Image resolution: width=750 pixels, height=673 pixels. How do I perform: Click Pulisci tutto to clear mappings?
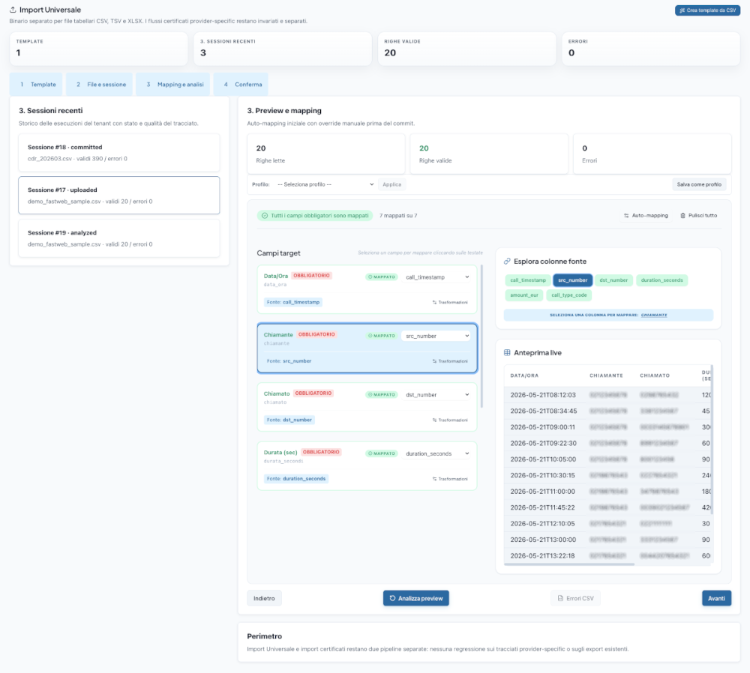699,216
